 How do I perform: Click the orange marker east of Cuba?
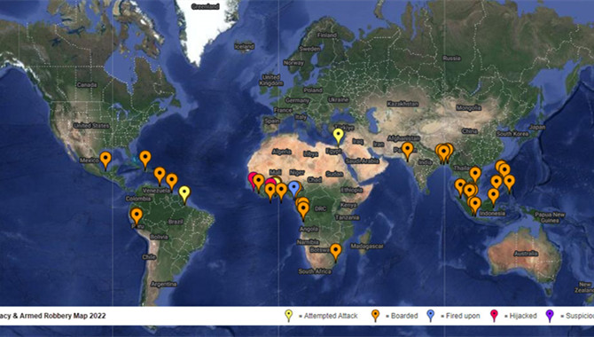click(x=145, y=158)
